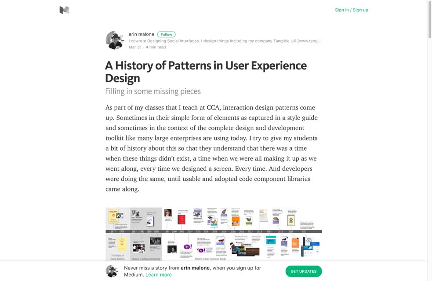Toggle Follow for erin malone
The image size is (432, 281).
click(166, 34)
